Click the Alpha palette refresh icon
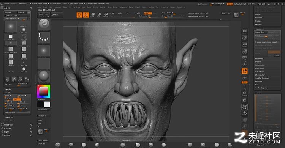 click(x=31, y=8)
